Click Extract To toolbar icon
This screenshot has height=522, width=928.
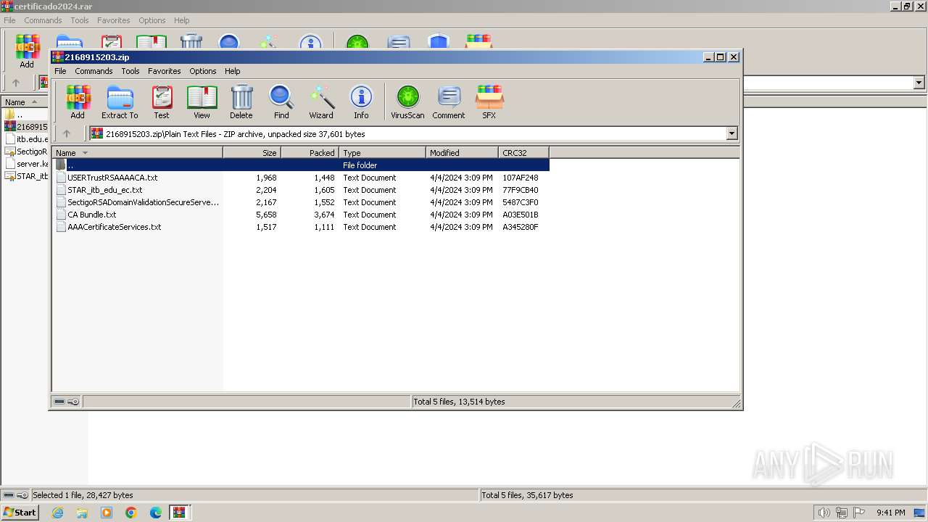pos(120,101)
